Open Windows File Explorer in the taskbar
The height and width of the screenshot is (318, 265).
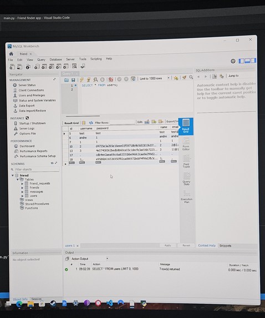[x=30, y=304]
